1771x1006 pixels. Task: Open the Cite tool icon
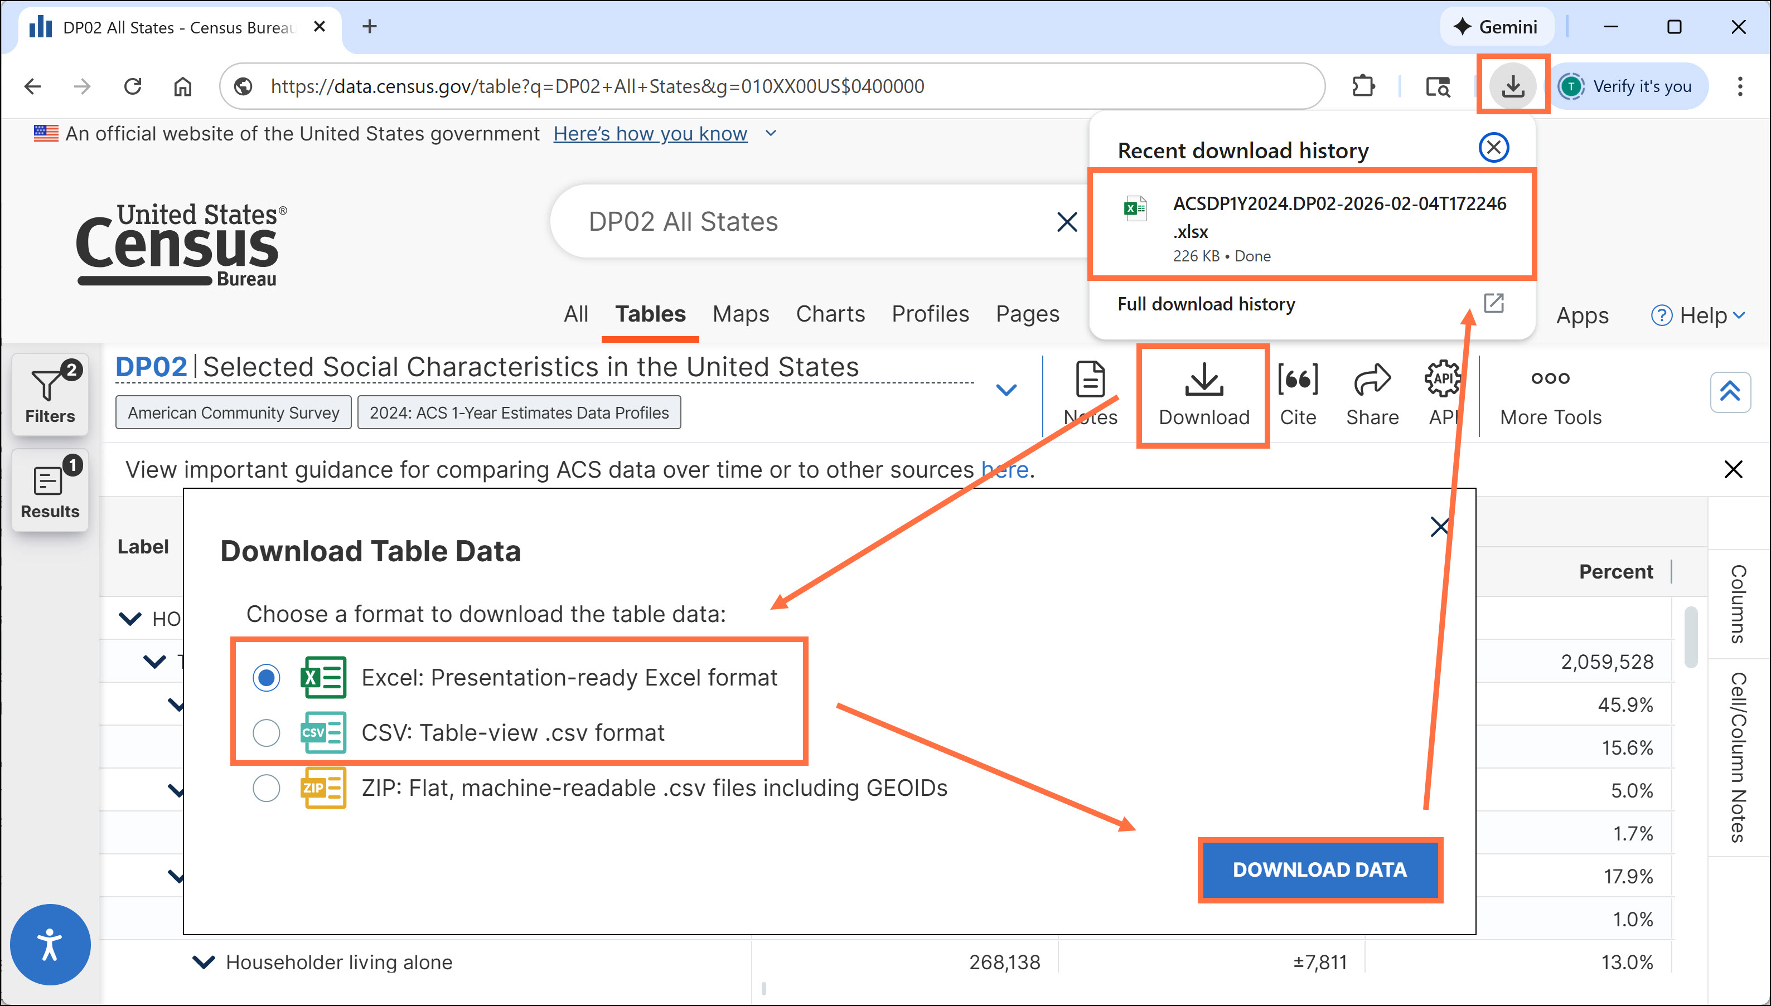tap(1297, 380)
